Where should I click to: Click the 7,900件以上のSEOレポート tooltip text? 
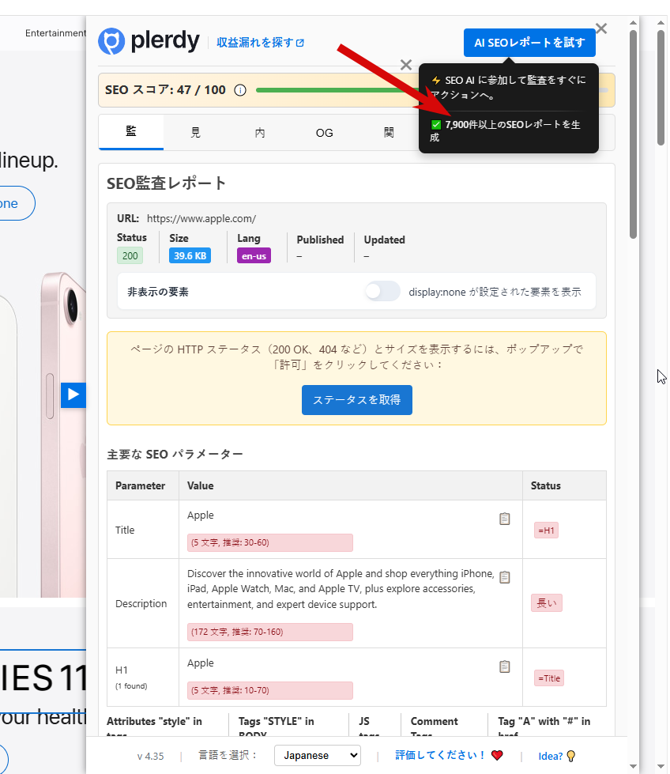pyautogui.click(x=506, y=130)
